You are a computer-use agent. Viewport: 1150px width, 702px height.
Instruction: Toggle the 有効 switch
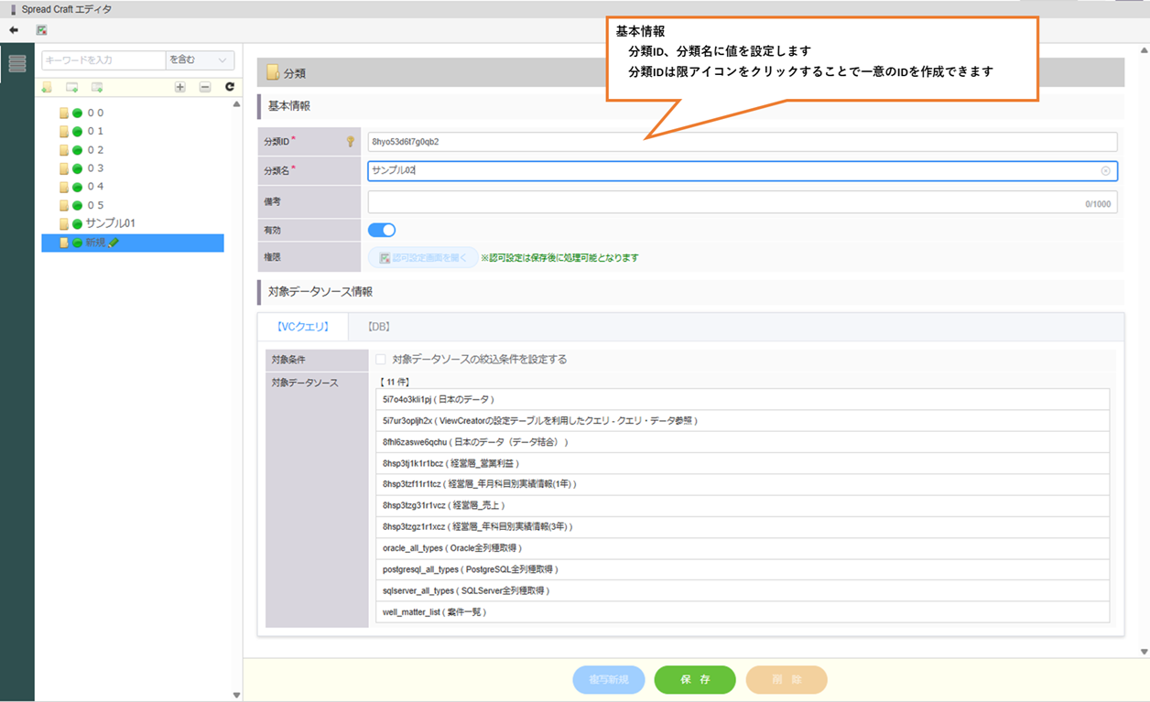coord(382,231)
